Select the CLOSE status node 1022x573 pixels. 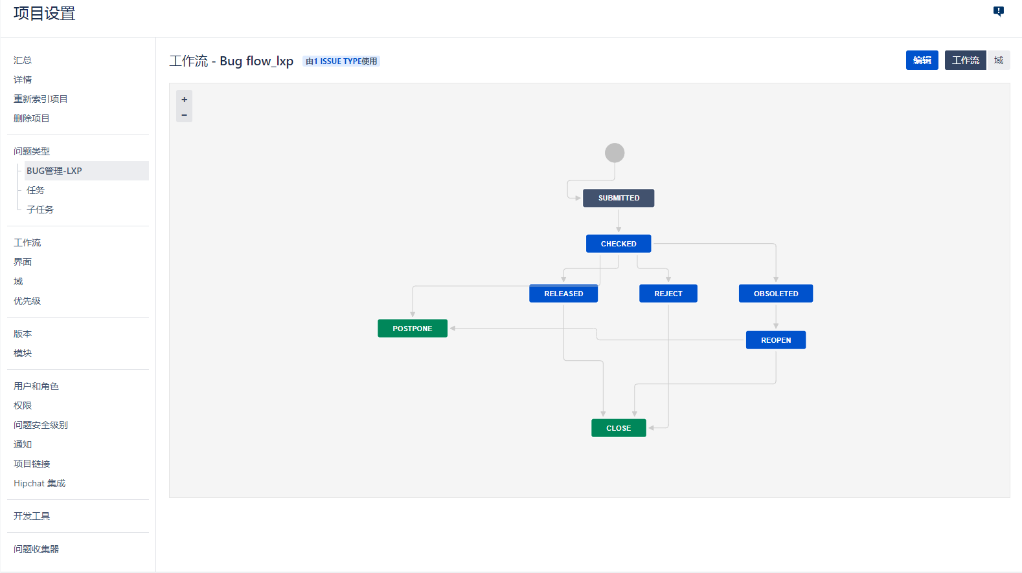pos(618,428)
